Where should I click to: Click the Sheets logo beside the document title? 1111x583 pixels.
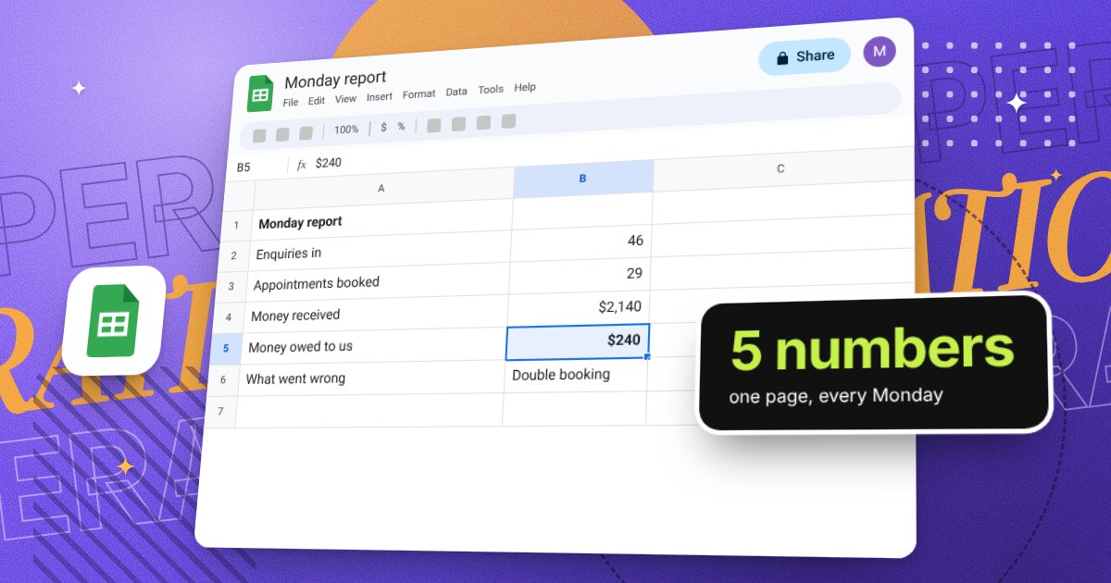click(x=260, y=93)
